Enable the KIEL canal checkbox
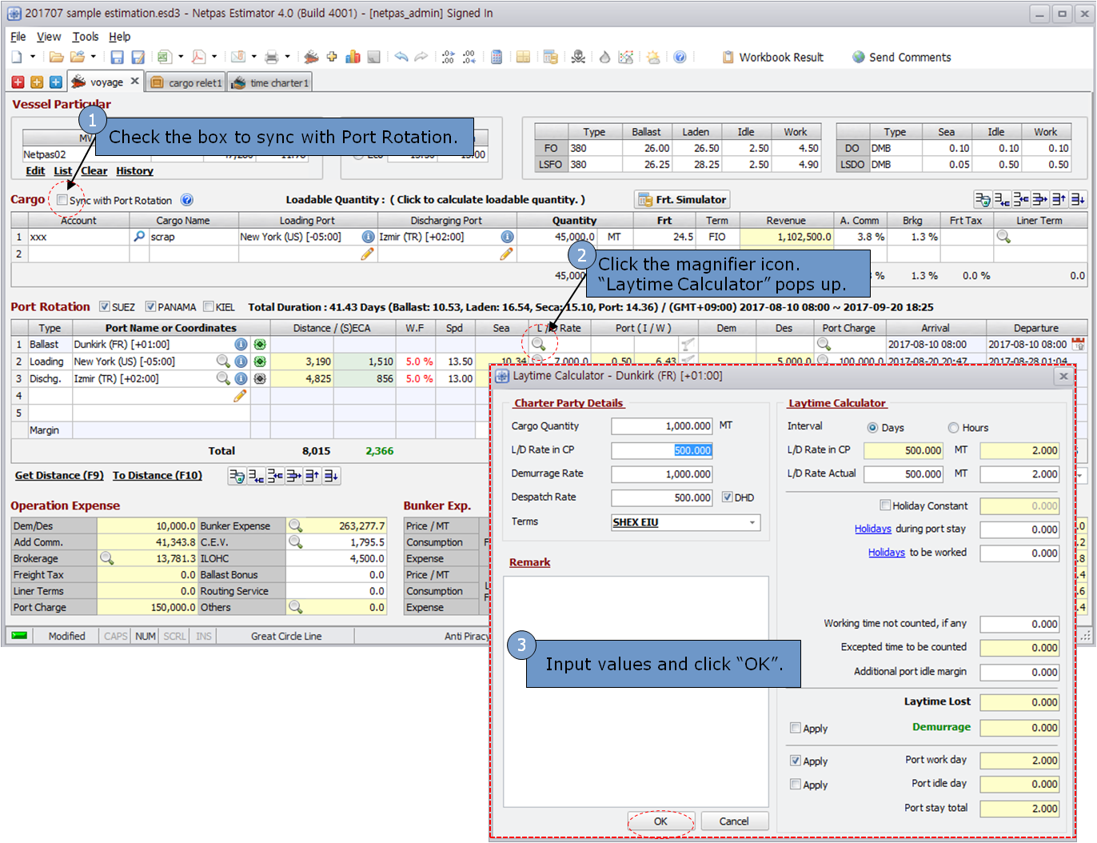 coord(209,306)
